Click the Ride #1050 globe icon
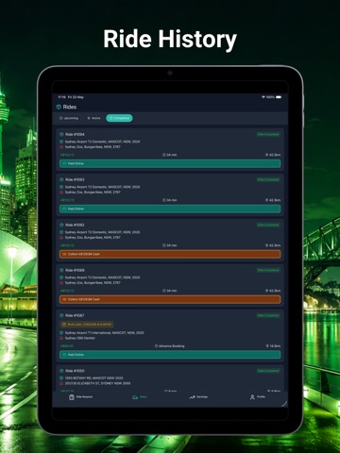This screenshot has height=453, width=340. 61,371
